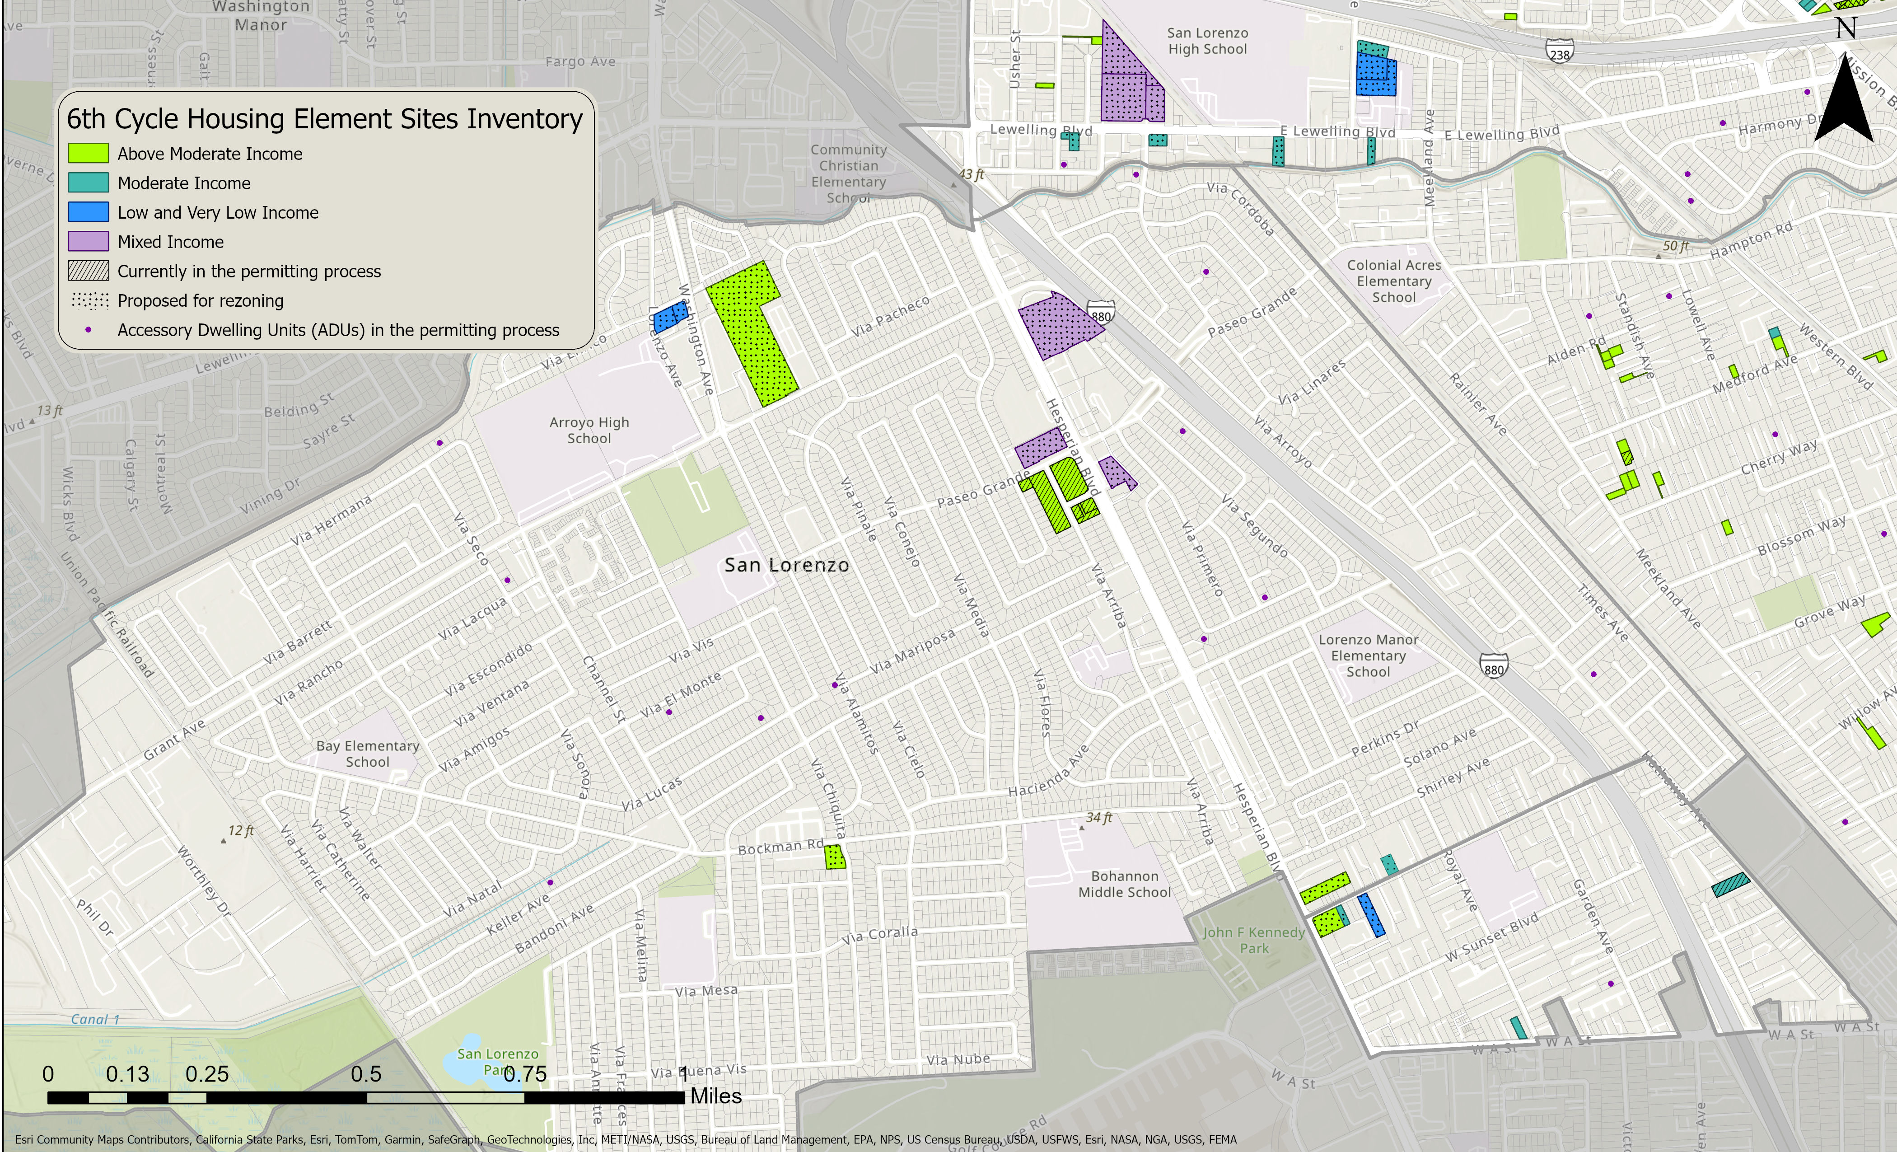Click the hatched permitting process legend symbol
The width and height of the screenshot is (1897, 1152).
click(89, 271)
